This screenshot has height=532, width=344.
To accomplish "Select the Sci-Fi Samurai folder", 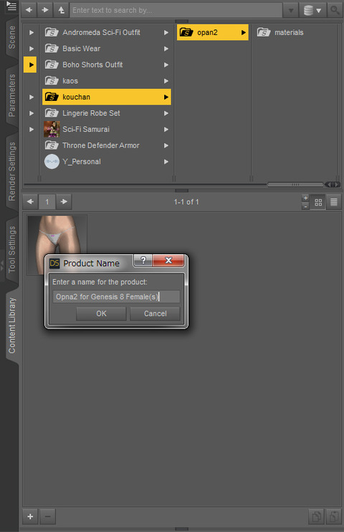I will [107, 130].
